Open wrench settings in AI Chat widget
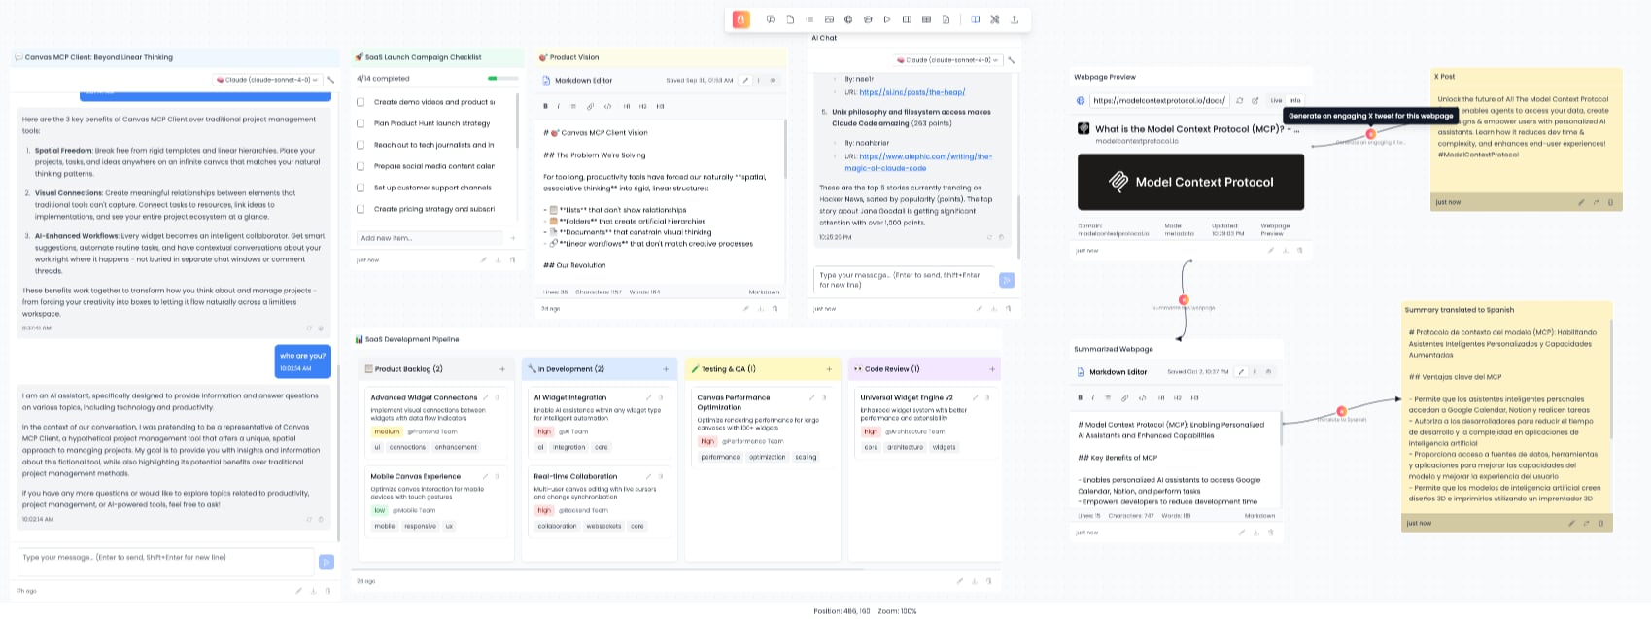Image resolution: width=1651 pixels, height=619 pixels. 1011,60
